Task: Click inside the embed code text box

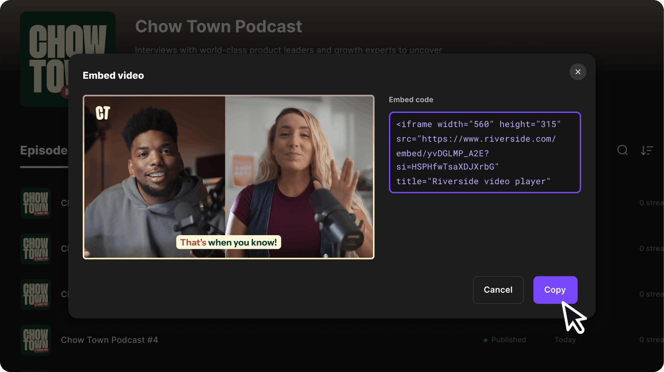Action: coord(485,152)
